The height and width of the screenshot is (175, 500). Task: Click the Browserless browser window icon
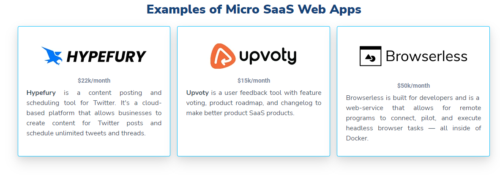pos(370,56)
